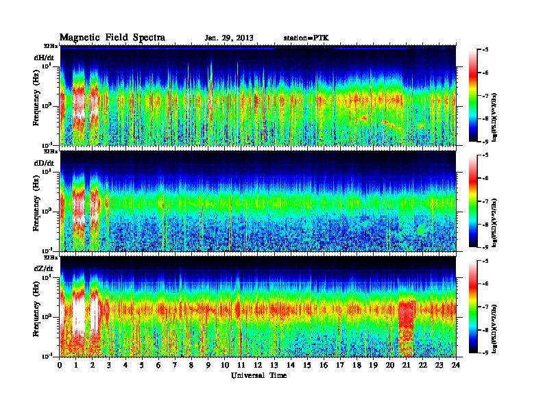This screenshot has height=419, width=543.
Task: Click the "Magnetic Field Spectra" title
Action: coord(112,38)
